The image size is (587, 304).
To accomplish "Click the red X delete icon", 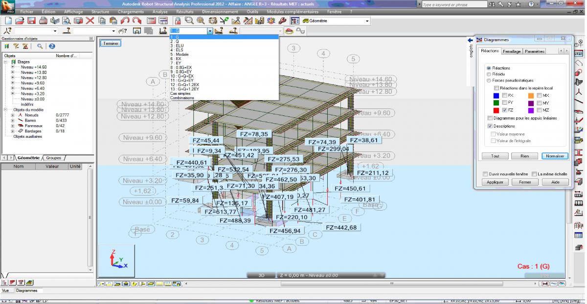I will [90, 21].
